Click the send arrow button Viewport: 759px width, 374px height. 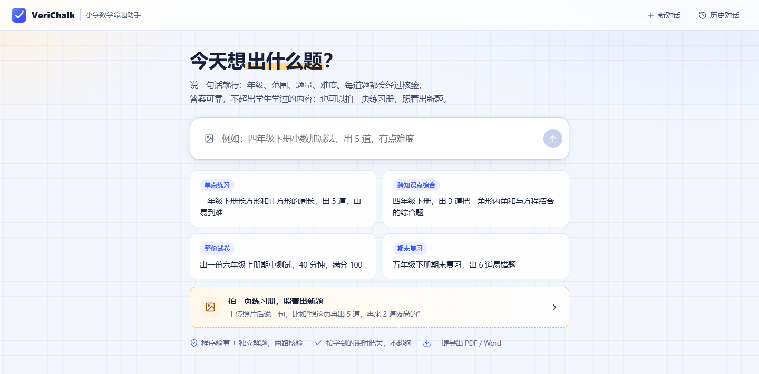[x=553, y=139]
